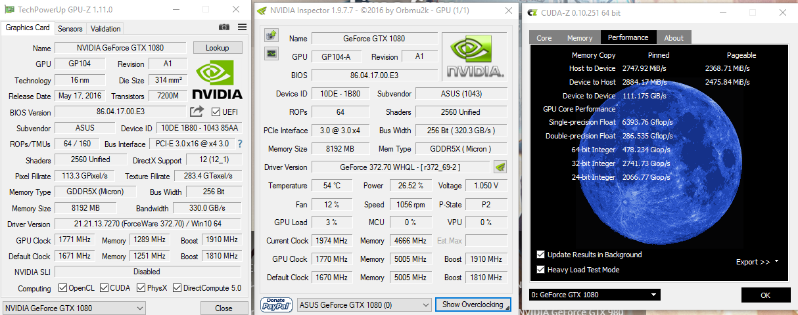Viewport: 798px width, 315px height.
Task: Click the CUDA-Z title bar icon
Action: click(x=531, y=12)
